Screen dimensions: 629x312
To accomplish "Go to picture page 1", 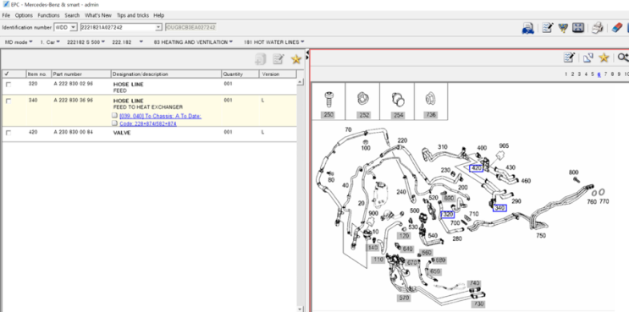I will coord(566,74).
